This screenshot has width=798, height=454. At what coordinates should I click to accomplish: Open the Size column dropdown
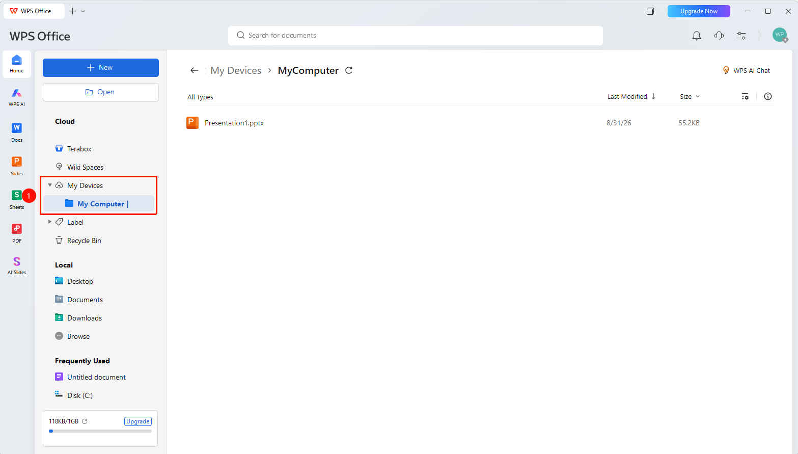[x=690, y=96]
